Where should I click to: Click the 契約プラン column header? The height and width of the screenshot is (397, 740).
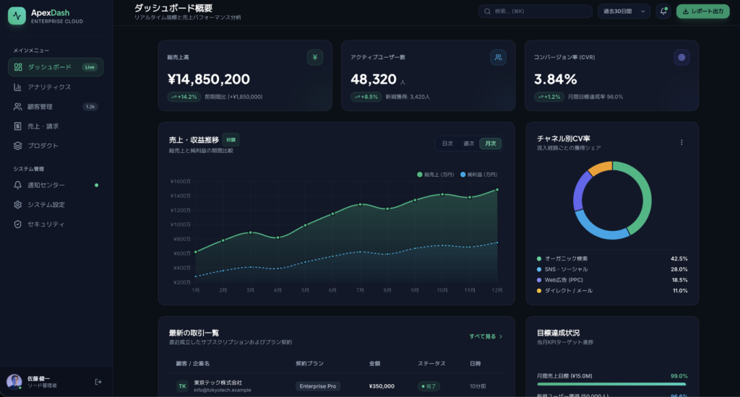309,364
